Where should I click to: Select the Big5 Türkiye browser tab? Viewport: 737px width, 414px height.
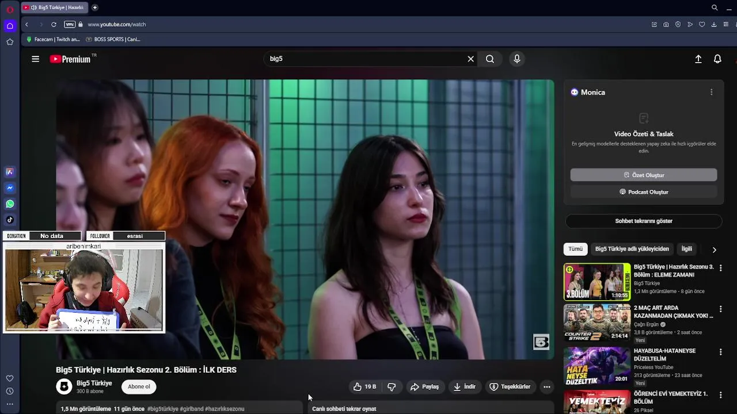[55, 7]
